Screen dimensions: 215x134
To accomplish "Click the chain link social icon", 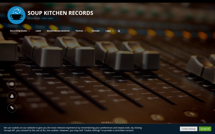I will pyautogui.click(x=12, y=108).
